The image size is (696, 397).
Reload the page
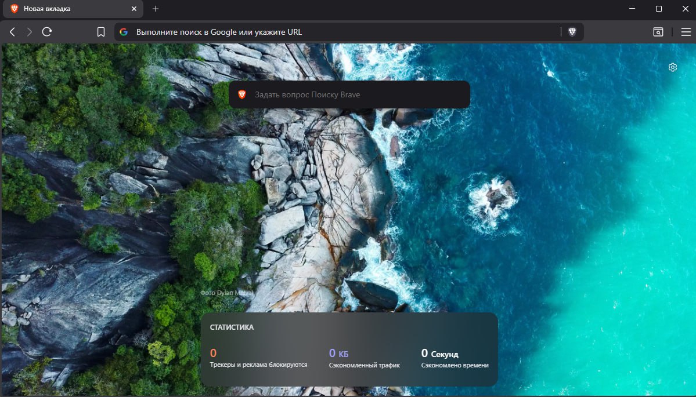coord(46,32)
